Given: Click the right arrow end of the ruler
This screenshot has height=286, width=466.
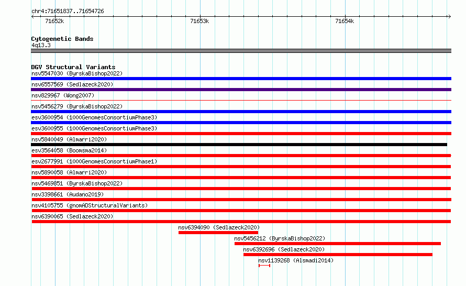Looking at the screenshot, I should pyautogui.click(x=449, y=16).
